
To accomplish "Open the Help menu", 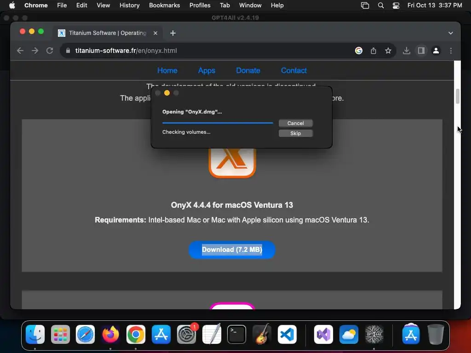I will (277, 5).
